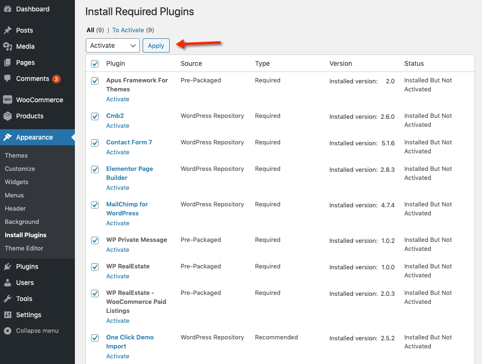Image resolution: width=482 pixels, height=364 pixels.
Task: Click the Tools wrench icon
Action: pyautogui.click(x=8, y=299)
